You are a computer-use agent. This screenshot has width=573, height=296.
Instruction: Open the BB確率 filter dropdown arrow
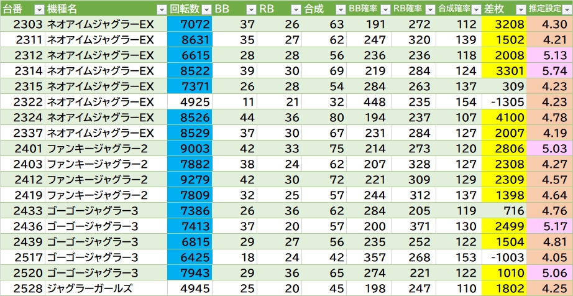(385, 9)
